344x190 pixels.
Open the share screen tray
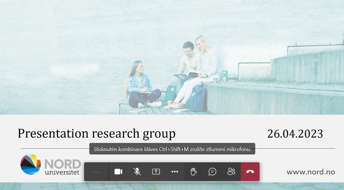click(x=156, y=172)
